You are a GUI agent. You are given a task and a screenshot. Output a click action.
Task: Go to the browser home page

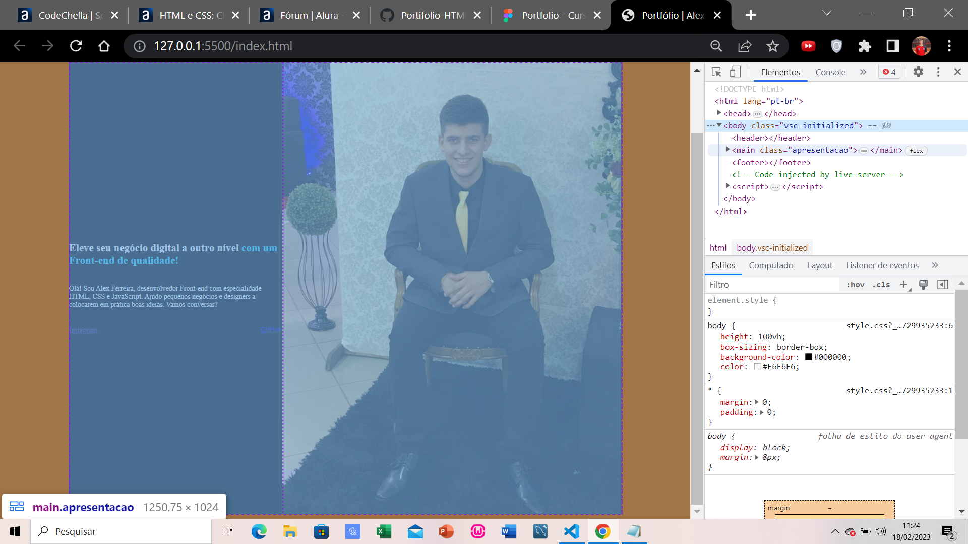click(x=104, y=46)
